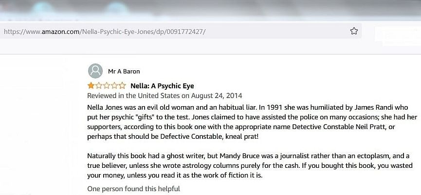Click the One person found this helpful text

click(133, 189)
